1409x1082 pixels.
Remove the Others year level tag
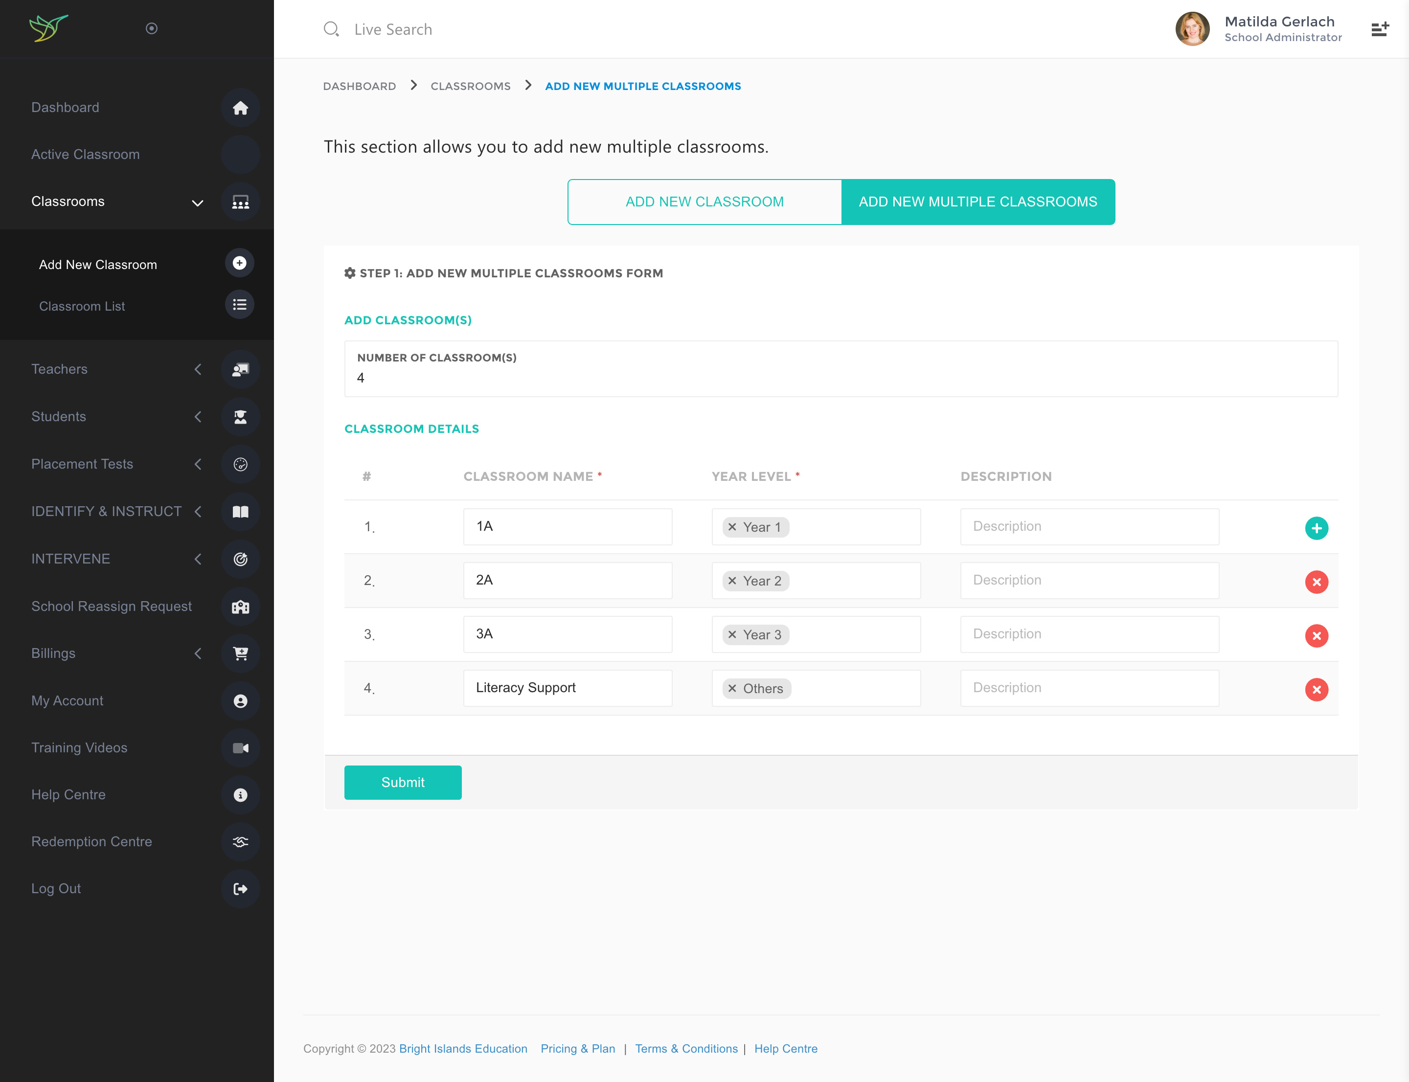coord(732,689)
